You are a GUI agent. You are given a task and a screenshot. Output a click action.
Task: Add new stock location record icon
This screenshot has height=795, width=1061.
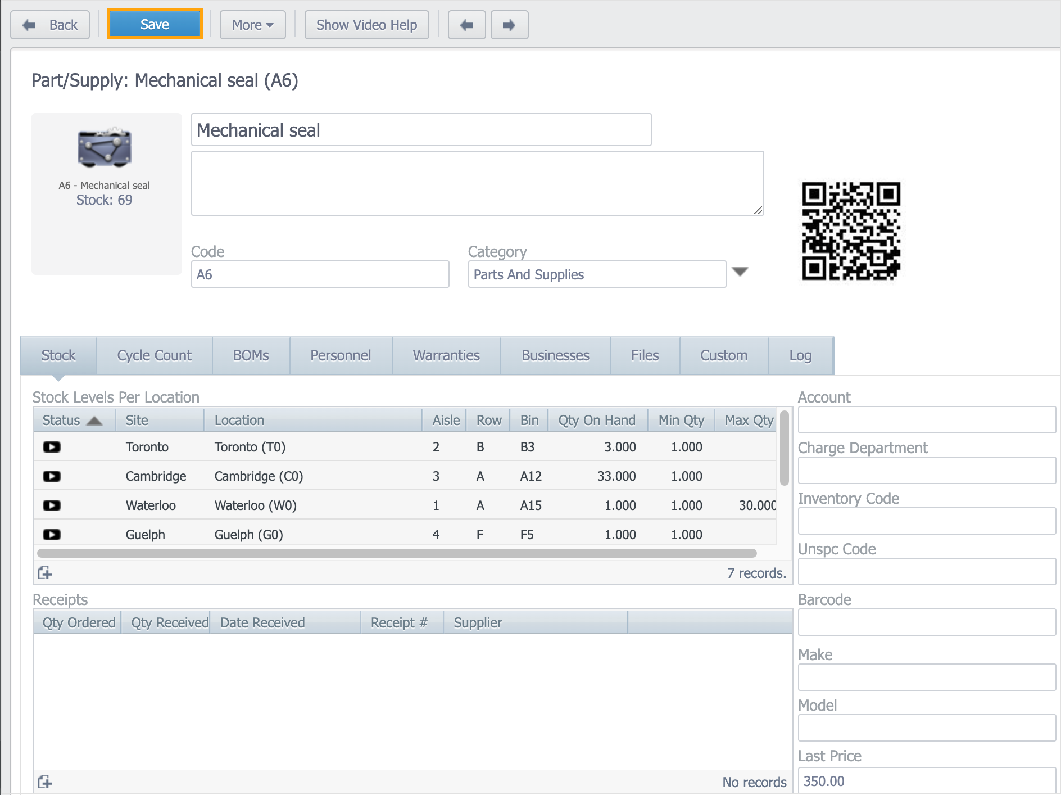(45, 573)
